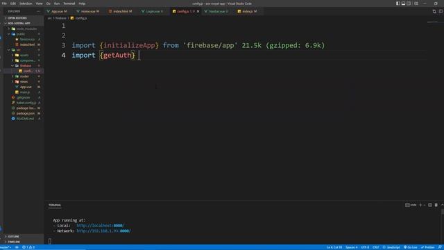This screenshot has height=250, width=444.
Task: Click the firebase breadcrumb segment
Action: coord(60,18)
